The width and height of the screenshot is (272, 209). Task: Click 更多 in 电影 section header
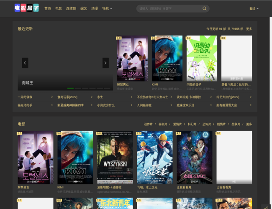(x=249, y=124)
